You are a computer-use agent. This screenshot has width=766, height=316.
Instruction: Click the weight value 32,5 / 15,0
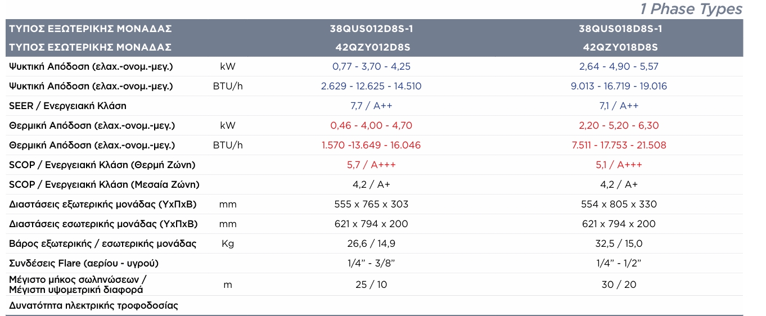[x=619, y=243]
